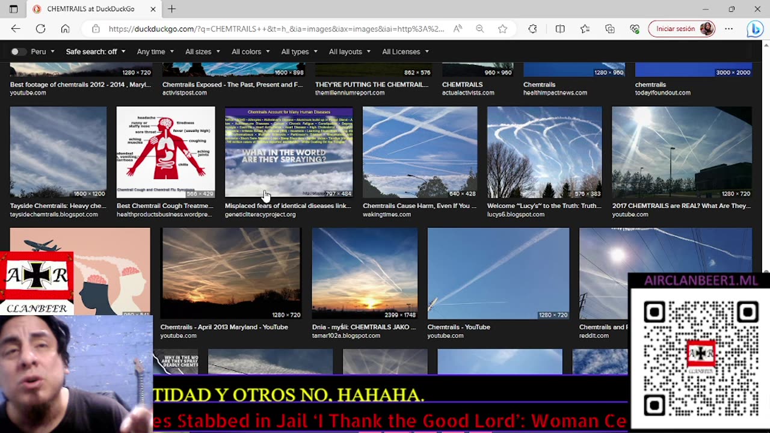Click the address bar URL field
Screen dimensions: 770x433
click(276, 29)
